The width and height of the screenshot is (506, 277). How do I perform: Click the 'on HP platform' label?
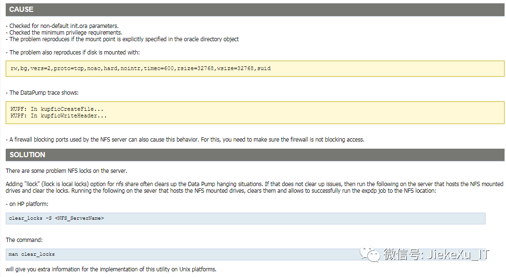pos(27,204)
